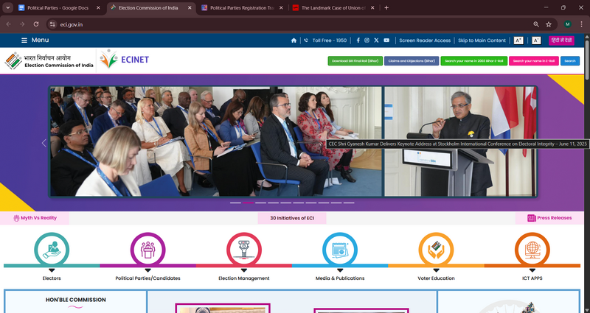Switch to Landmark Case of Union tab

[328, 7]
